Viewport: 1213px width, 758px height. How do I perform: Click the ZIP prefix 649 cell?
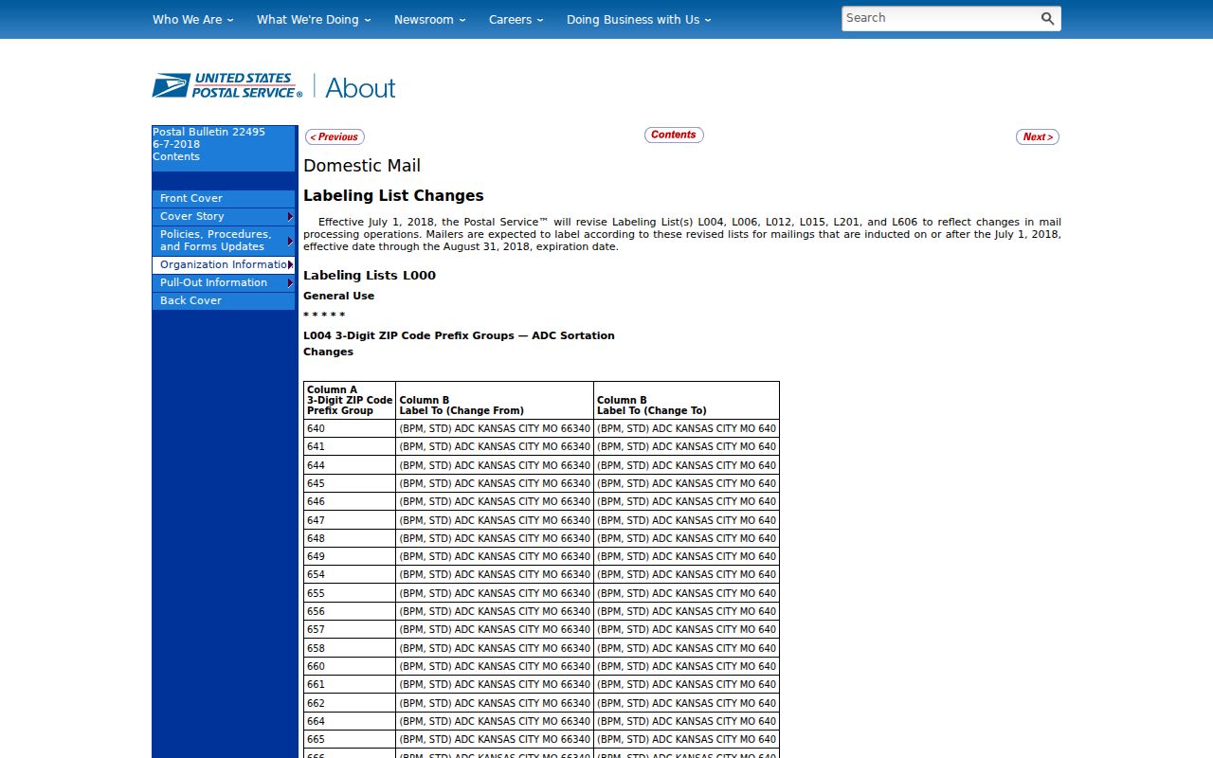coord(350,557)
